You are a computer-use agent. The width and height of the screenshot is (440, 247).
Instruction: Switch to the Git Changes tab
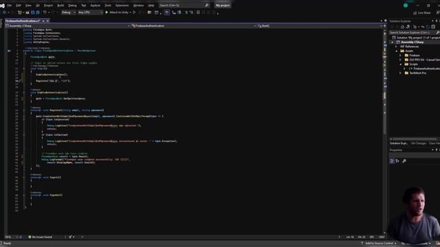pos(419,143)
